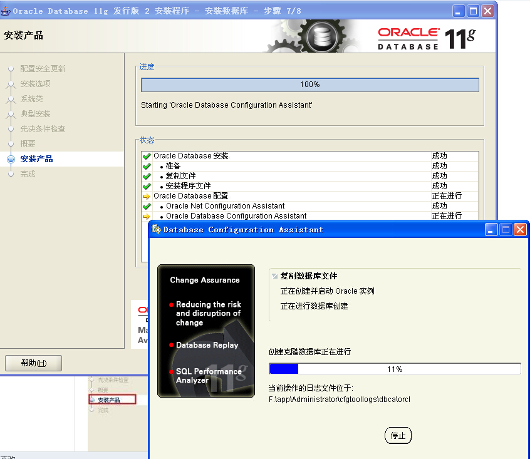Click the 进度 group label
This screenshot has height=459, width=530.
(x=147, y=67)
